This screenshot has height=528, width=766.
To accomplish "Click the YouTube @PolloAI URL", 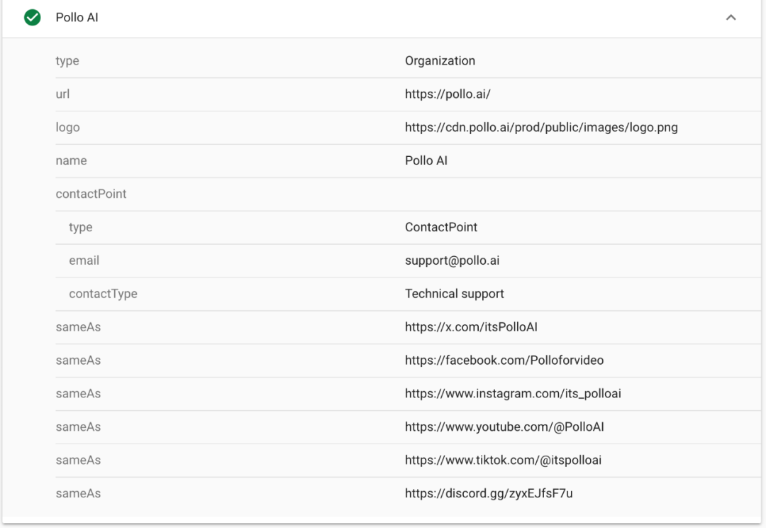I will click(x=504, y=427).
